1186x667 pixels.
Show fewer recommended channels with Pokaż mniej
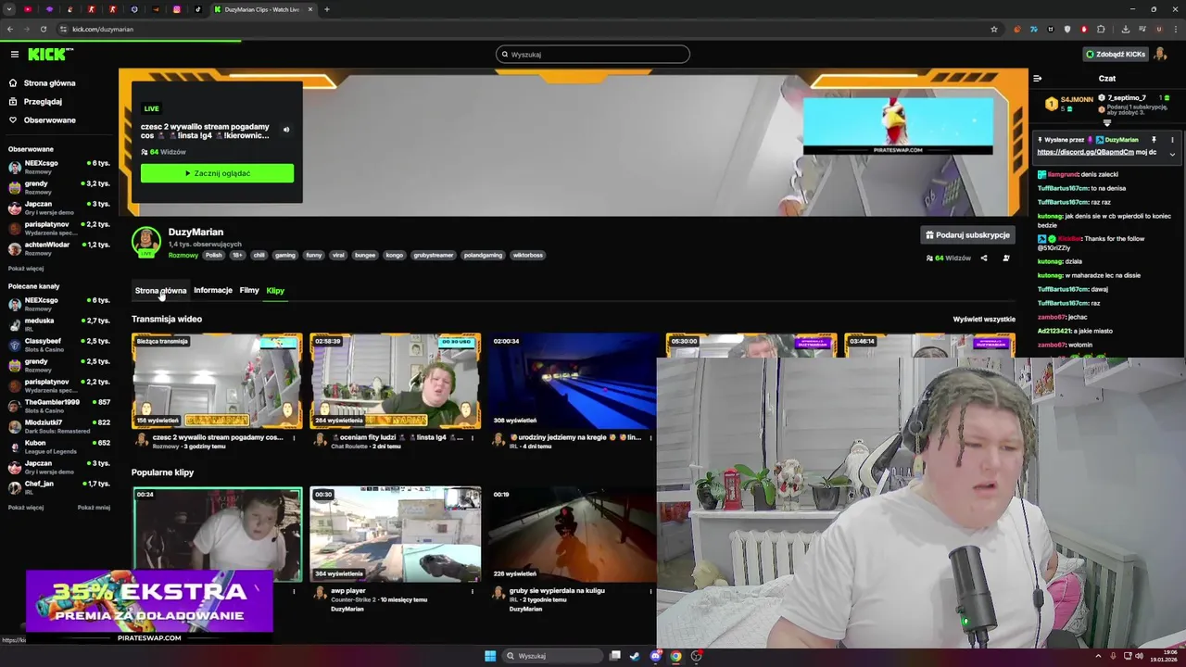94,508
